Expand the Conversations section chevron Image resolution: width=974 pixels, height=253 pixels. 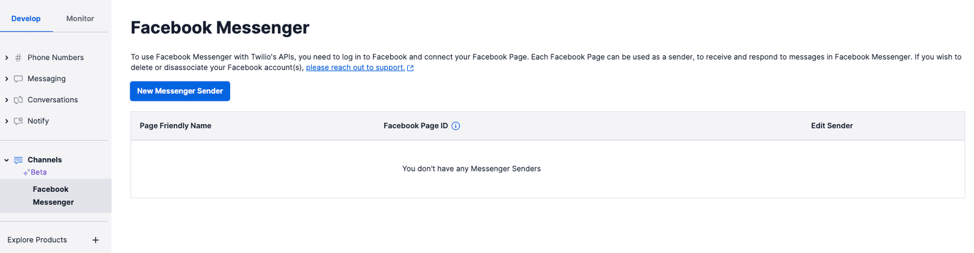pos(7,100)
